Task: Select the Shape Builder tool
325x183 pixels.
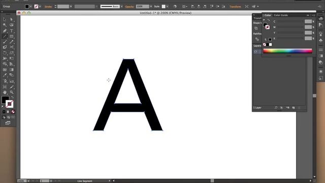Action: (x=5, y=64)
